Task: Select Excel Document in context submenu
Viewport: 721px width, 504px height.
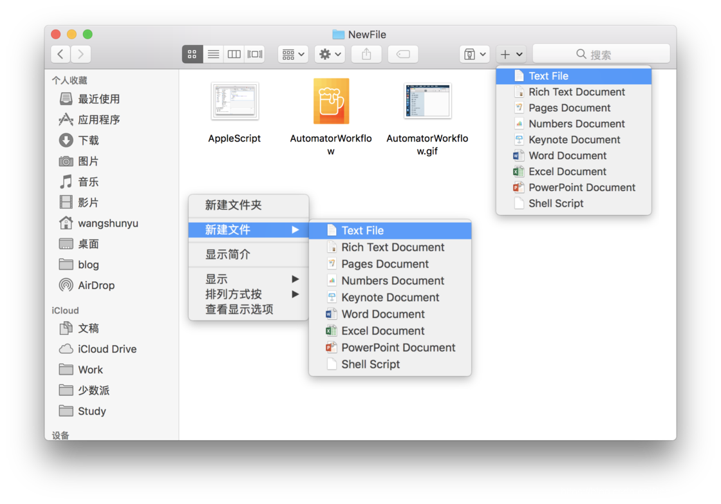Action: 390,331
